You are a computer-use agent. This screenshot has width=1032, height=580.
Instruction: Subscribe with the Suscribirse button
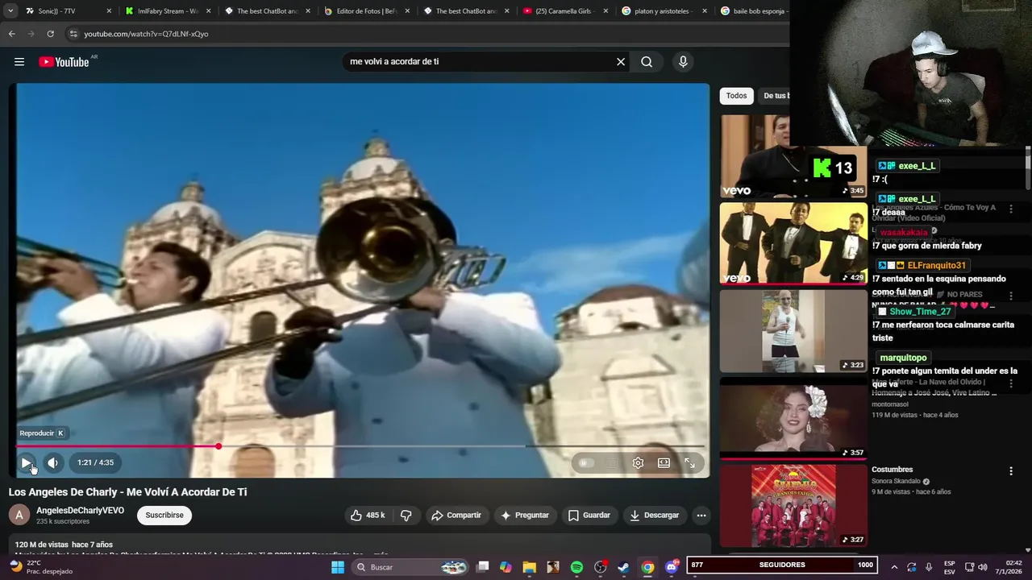(164, 516)
